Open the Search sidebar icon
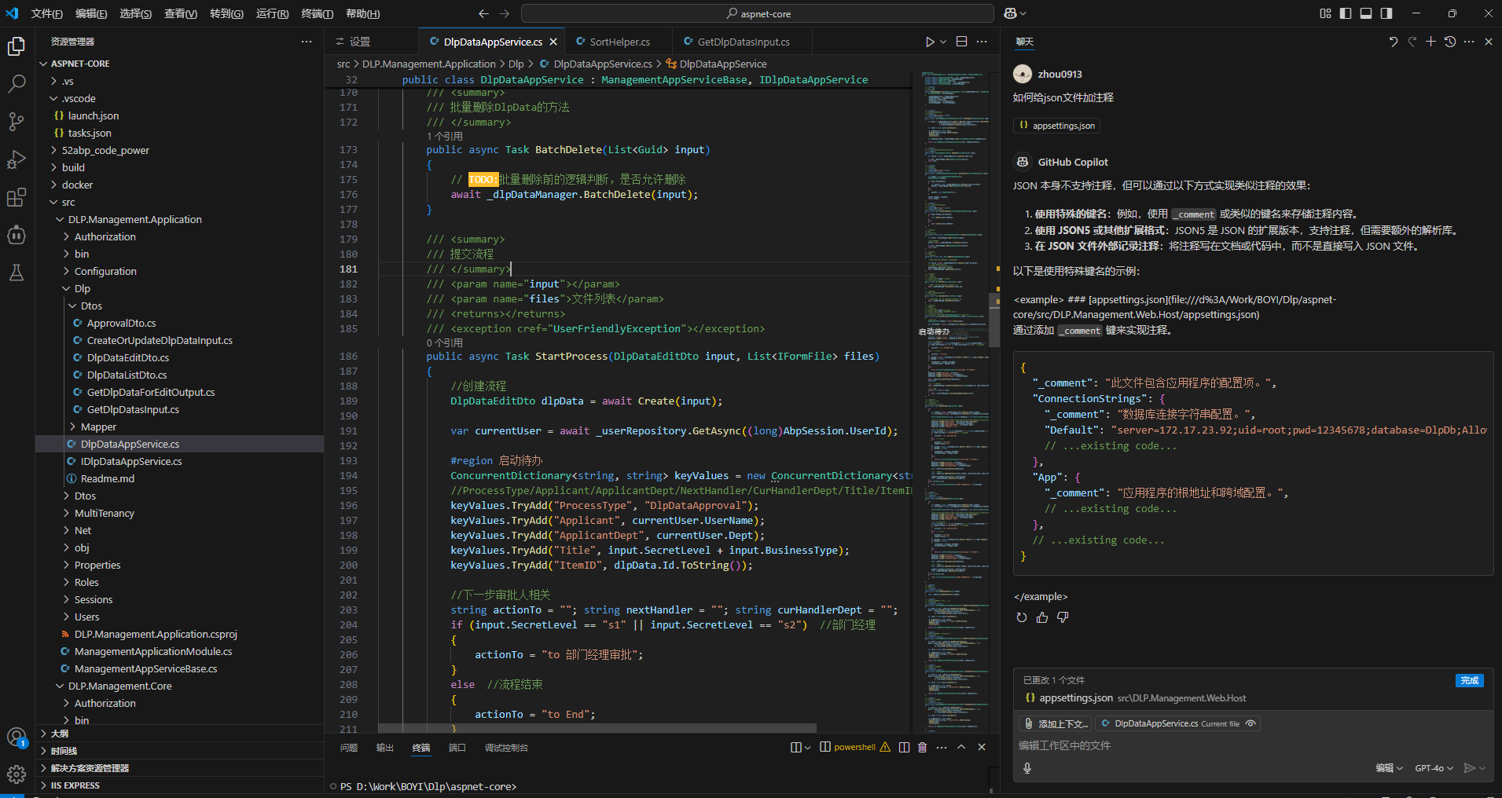The height and width of the screenshot is (798, 1502). [17, 82]
